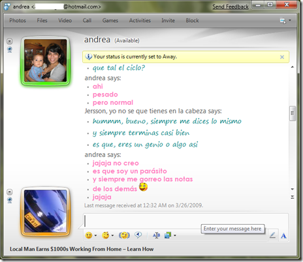Expand andrea's display picture options arrow
Viewport: 303px width, 262px height.
pos(10,41)
